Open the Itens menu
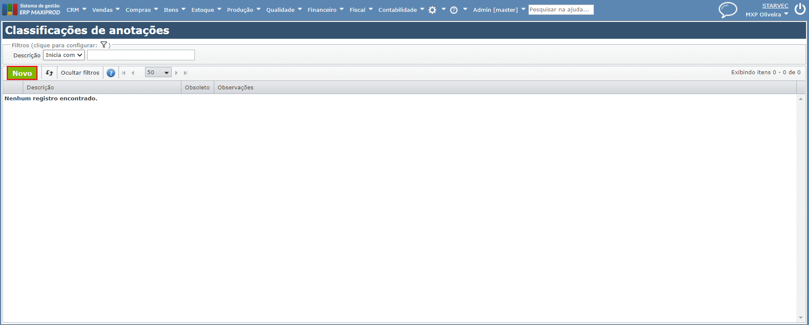The image size is (809, 325). point(175,10)
